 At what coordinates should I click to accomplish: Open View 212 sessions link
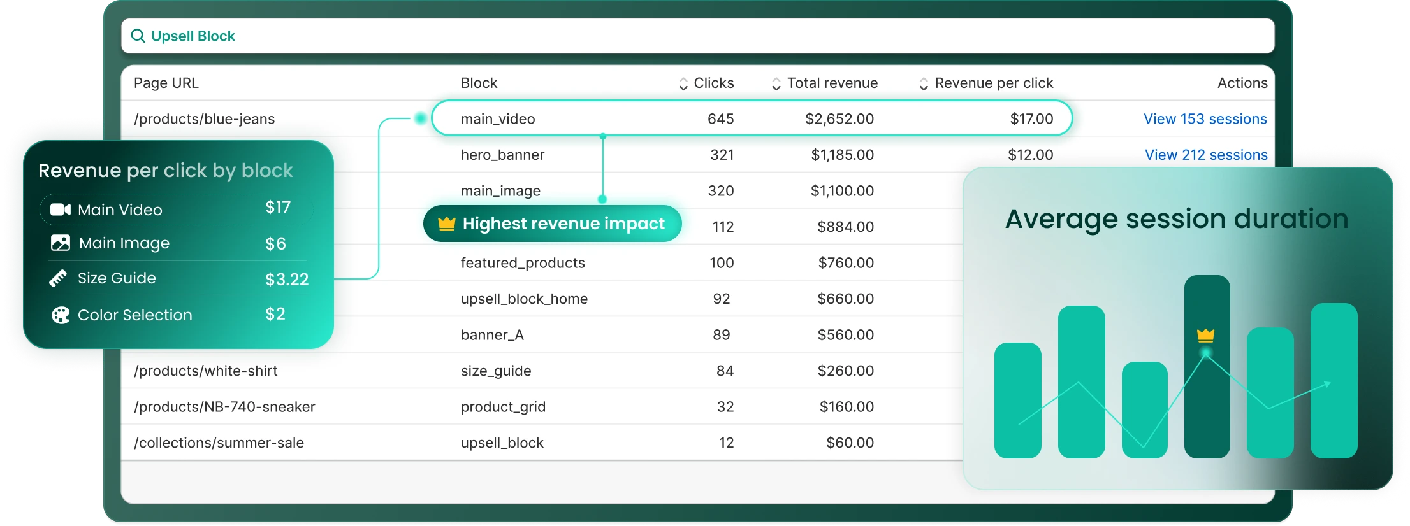coord(1206,155)
